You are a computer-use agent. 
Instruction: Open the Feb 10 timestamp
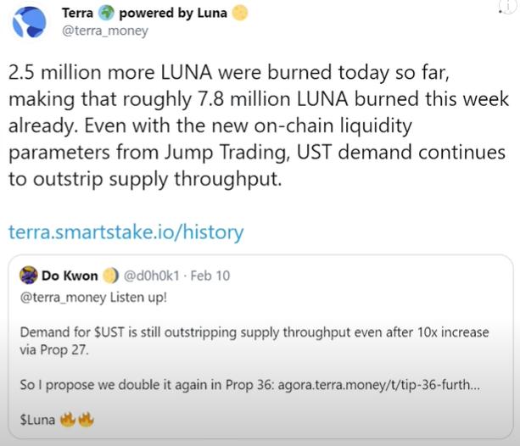click(x=210, y=276)
